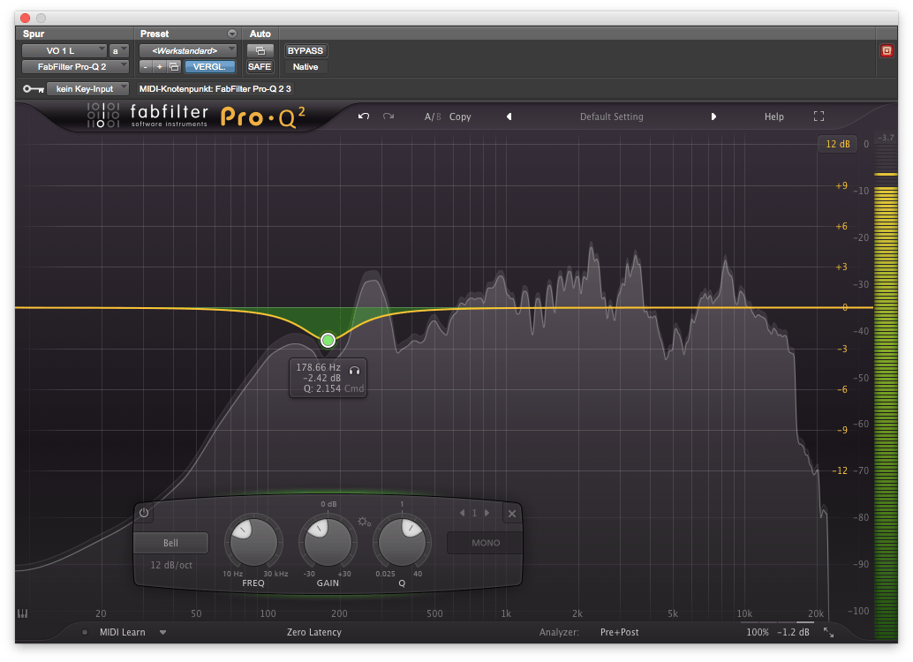
Task: Toggle the MONO stereo placement button
Action: (486, 543)
